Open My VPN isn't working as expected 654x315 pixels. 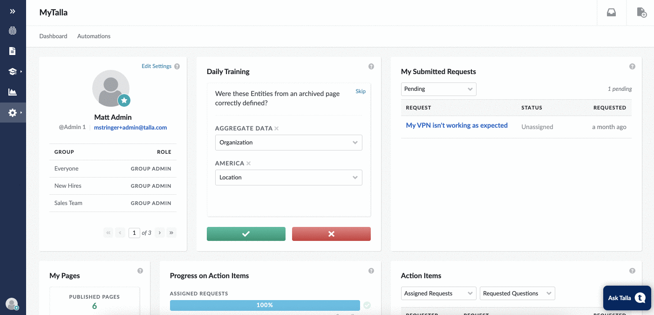(456, 125)
